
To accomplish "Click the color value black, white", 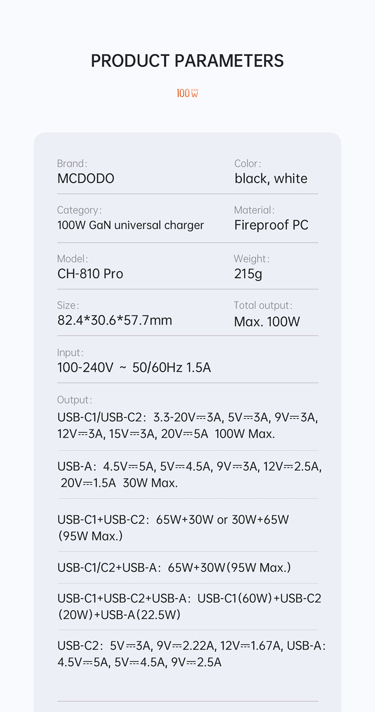I will click(x=271, y=178).
